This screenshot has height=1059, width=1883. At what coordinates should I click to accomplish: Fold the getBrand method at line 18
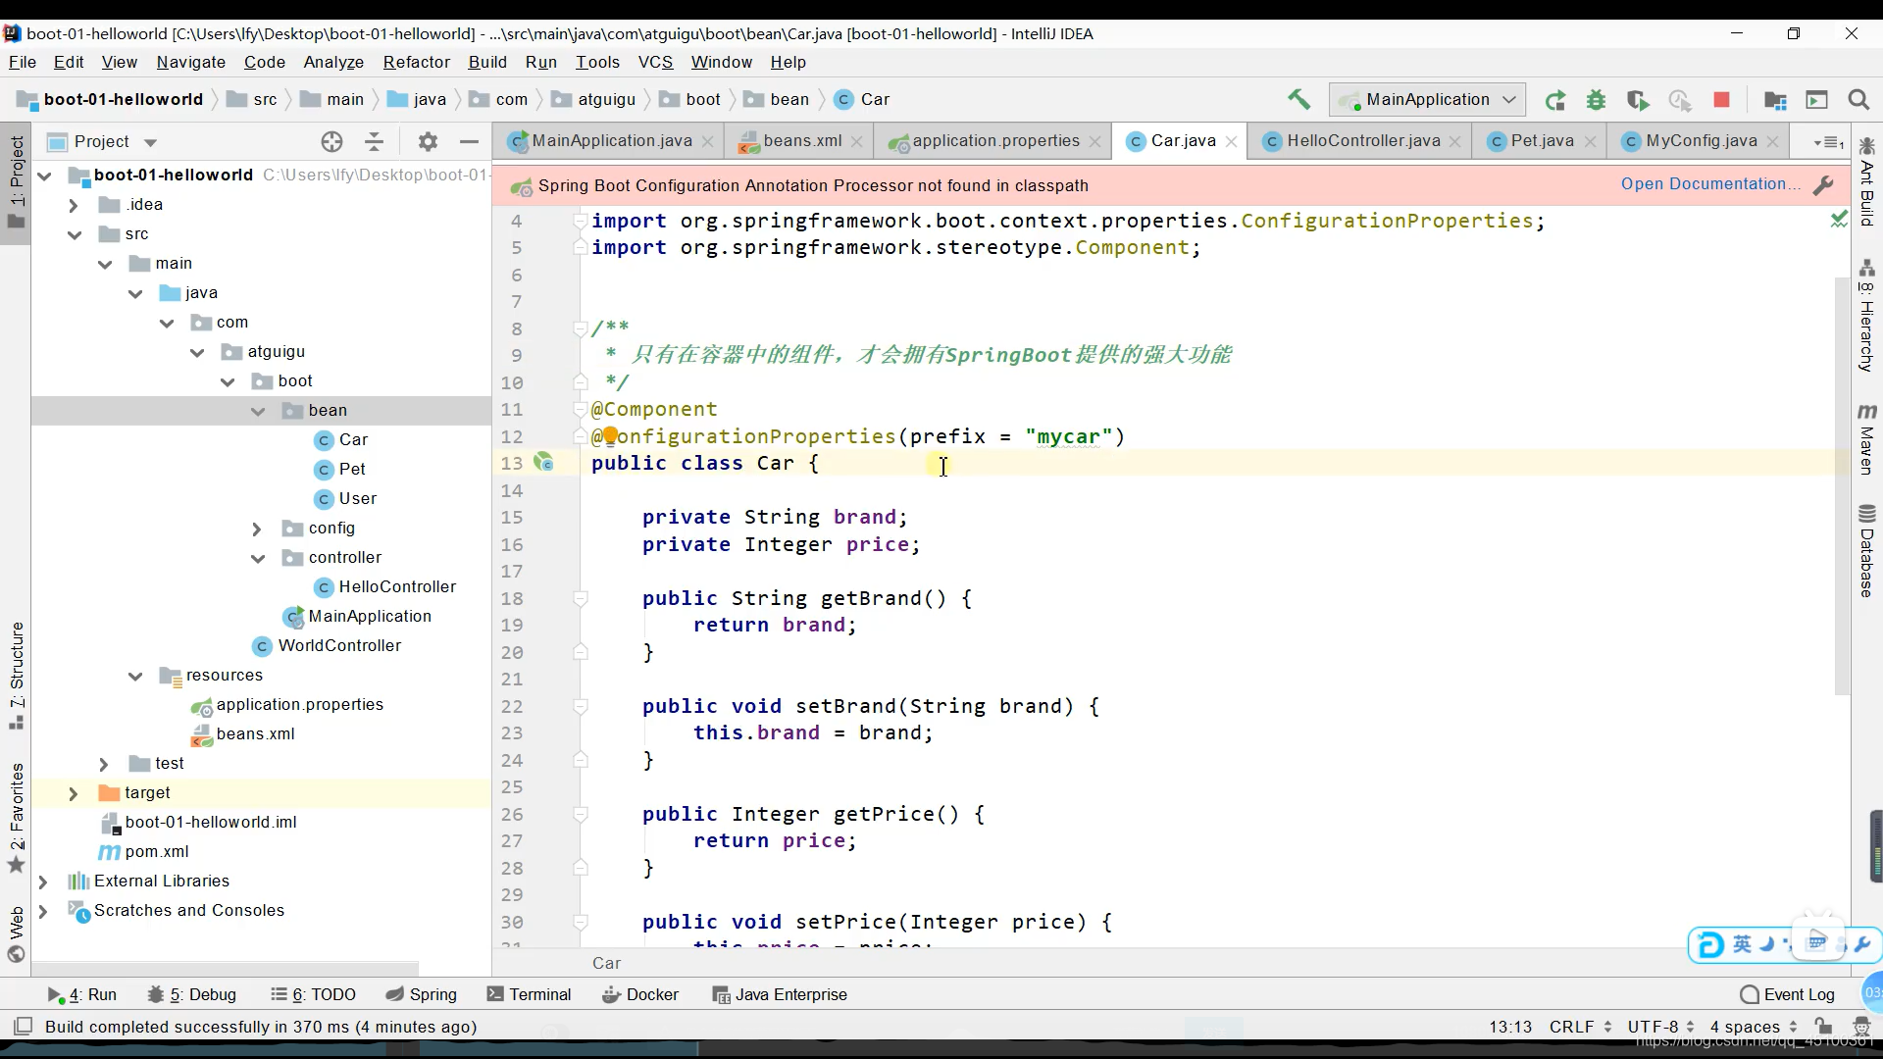point(581,598)
